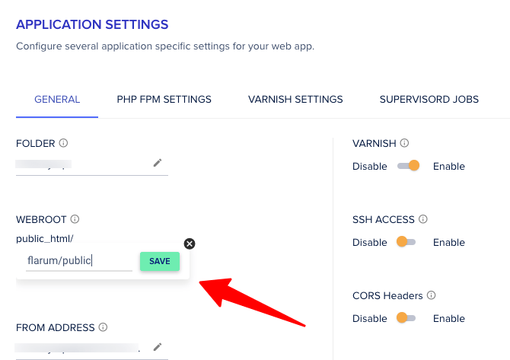Screen dimensions: 510x360
Task: Click the flarum/public webroot text field
Action: pos(78,261)
